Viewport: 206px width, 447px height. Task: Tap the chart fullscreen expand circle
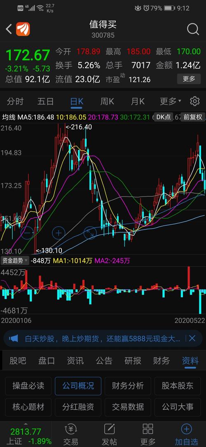90,234
